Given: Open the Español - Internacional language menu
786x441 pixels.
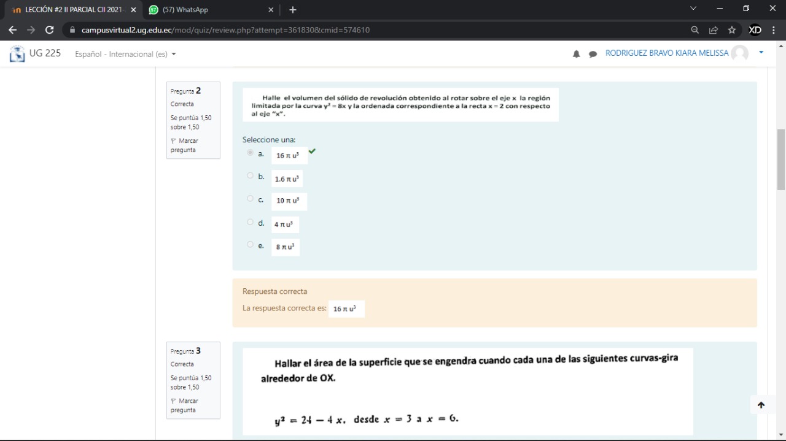Looking at the screenshot, I should 125,54.
